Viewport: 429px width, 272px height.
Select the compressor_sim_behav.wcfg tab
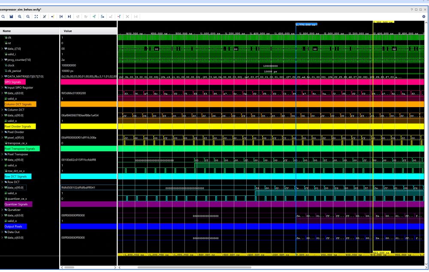(21, 9)
